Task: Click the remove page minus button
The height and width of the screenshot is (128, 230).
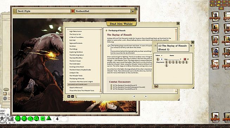Action: pyautogui.click(x=72, y=97)
